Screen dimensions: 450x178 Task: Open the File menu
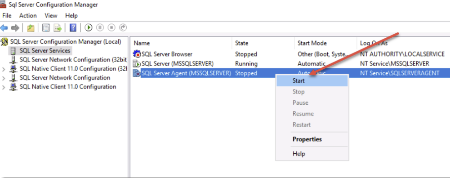(x=7, y=15)
